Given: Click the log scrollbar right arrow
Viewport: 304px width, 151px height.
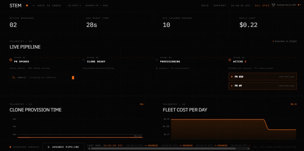Looking at the screenshot, I should pyautogui.click(x=248, y=149).
